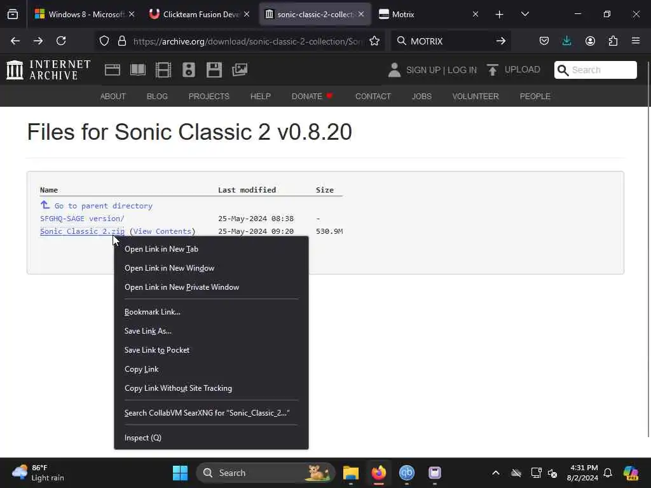Open the Software floppy disk icon

(x=214, y=70)
